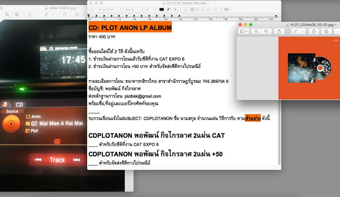The image size is (340, 197).
Task: Open paragraph styles menu in TextEdit
Action: tap(92, 9)
